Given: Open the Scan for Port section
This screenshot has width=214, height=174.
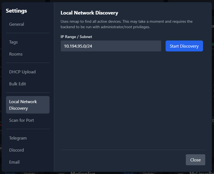Looking at the screenshot, I should [22, 120].
